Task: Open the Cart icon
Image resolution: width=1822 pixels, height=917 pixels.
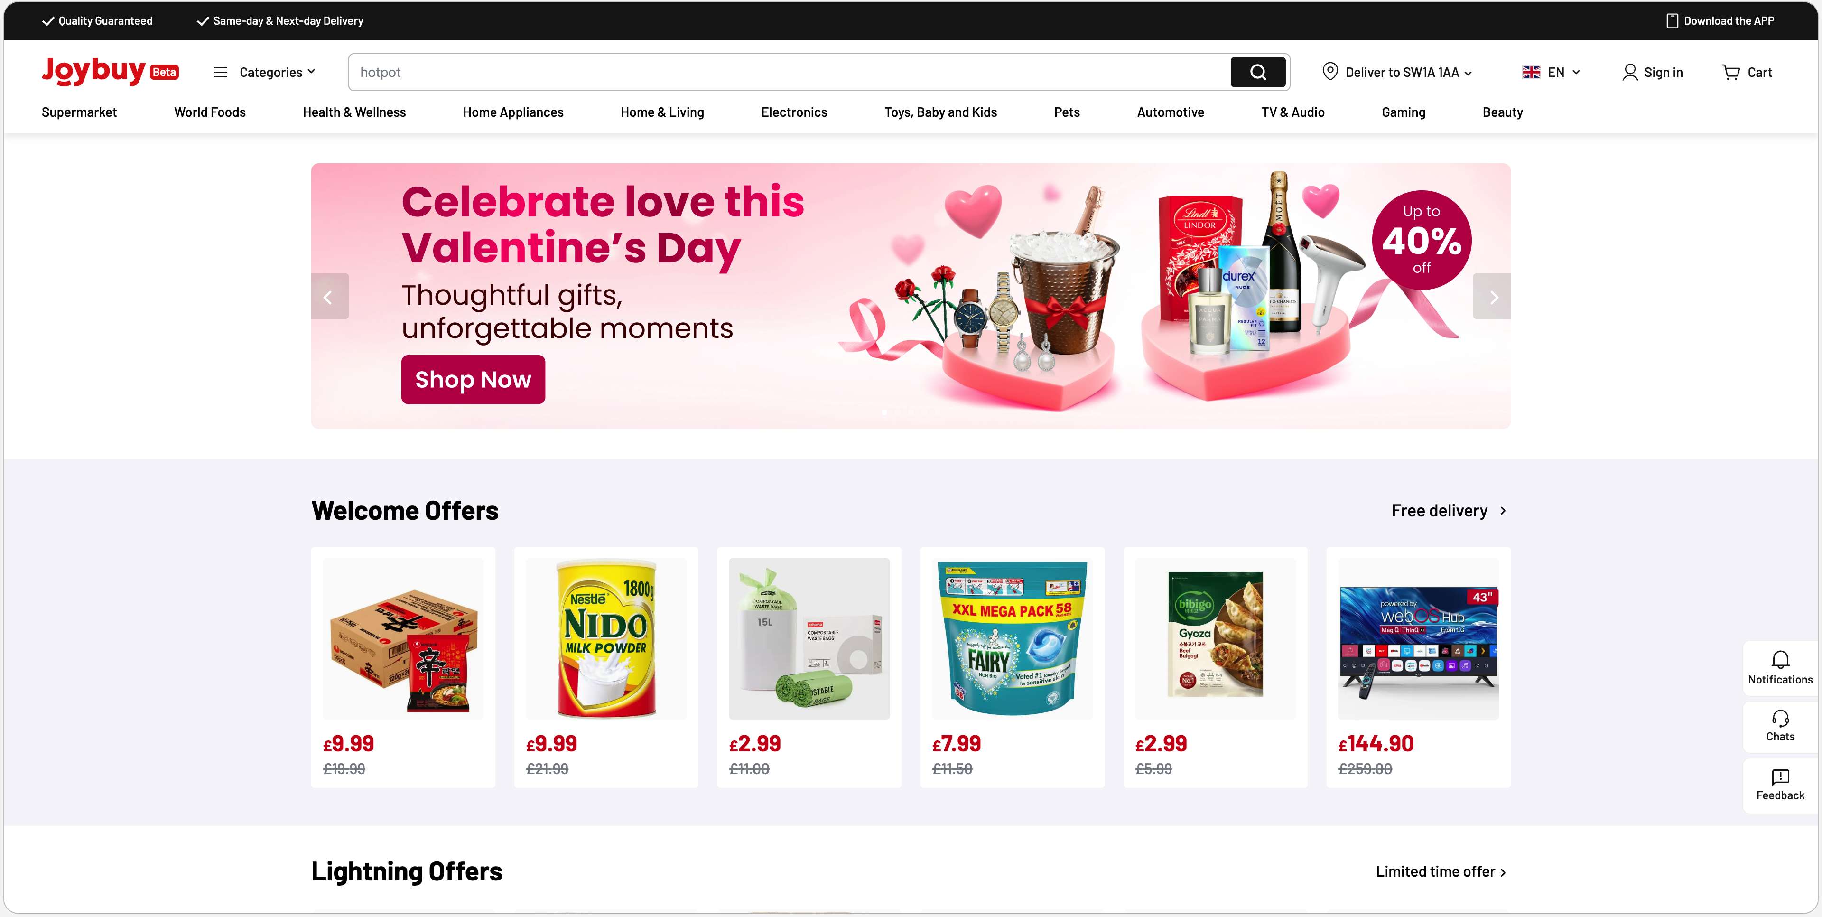Action: (1731, 72)
